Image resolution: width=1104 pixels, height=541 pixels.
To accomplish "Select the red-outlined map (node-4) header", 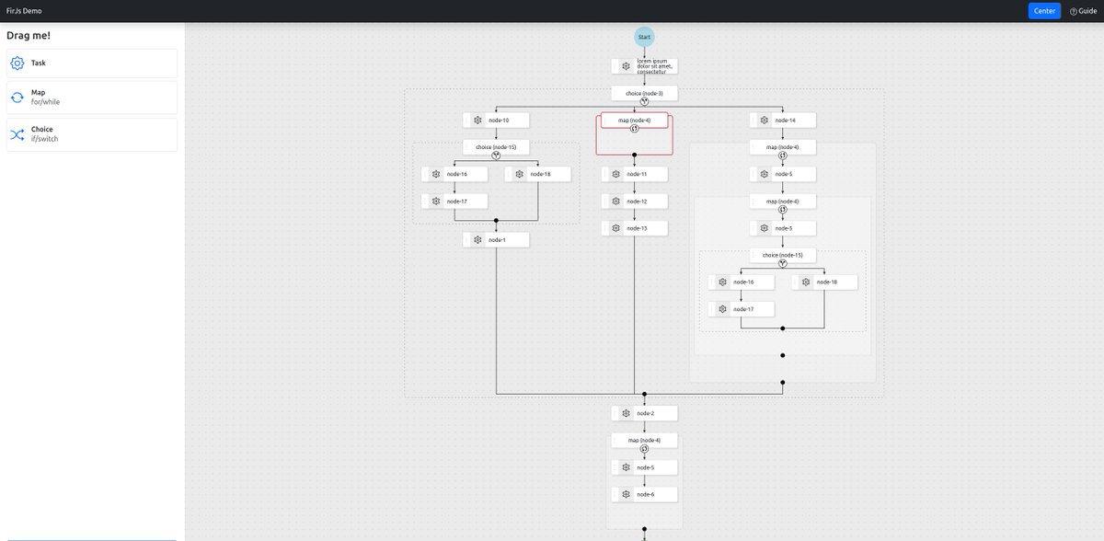I will [x=635, y=121].
